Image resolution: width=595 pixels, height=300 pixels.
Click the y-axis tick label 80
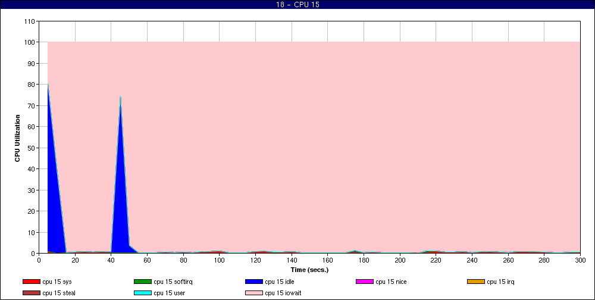point(32,85)
